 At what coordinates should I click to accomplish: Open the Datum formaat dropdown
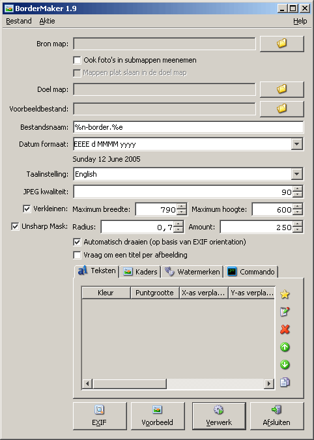[x=297, y=144]
